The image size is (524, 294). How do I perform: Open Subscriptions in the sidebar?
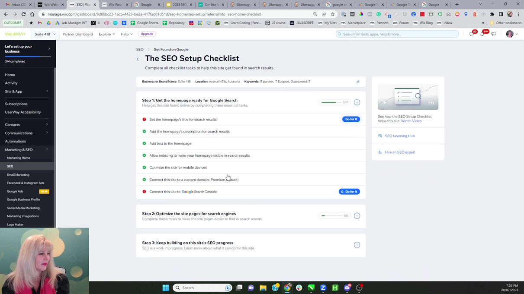[x=16, y=104]
